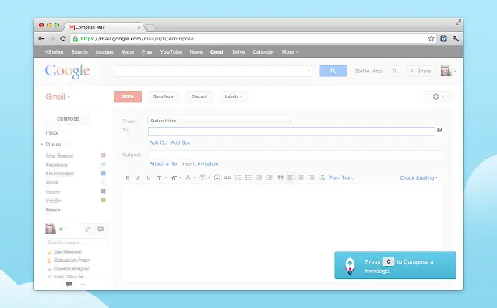Insert a hyperlink

[x=227, y=177]
